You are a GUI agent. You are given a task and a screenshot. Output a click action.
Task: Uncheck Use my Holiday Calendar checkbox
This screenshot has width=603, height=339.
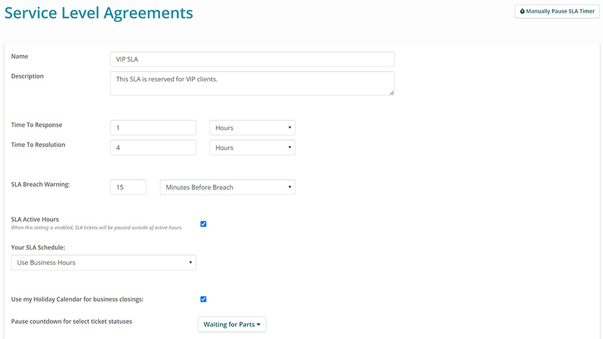(203, 299)
